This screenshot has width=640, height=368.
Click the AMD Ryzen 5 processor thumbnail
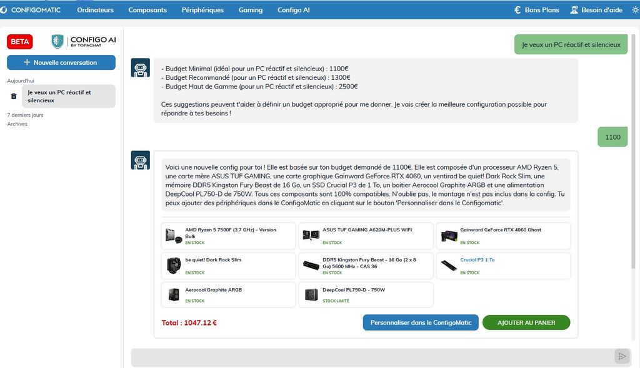(174, 236)
